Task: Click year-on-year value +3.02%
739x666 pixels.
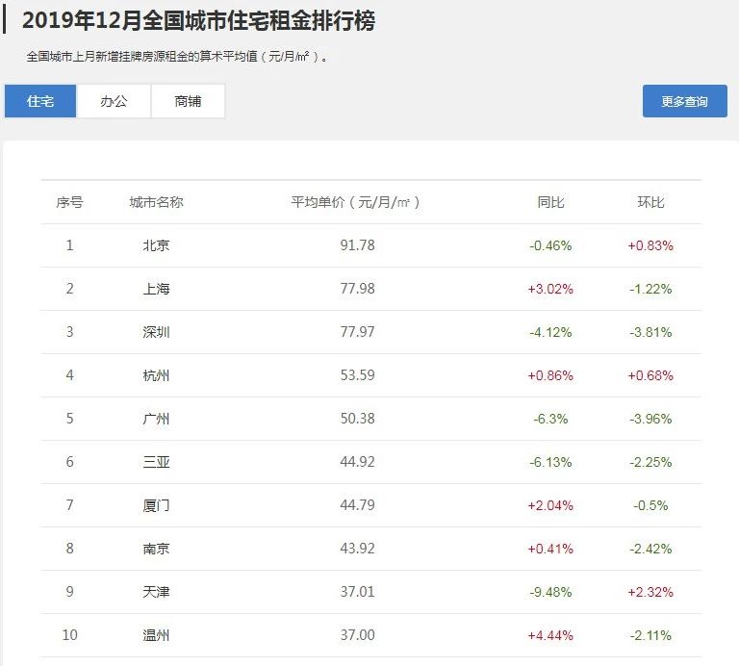Action: point(550,289)
